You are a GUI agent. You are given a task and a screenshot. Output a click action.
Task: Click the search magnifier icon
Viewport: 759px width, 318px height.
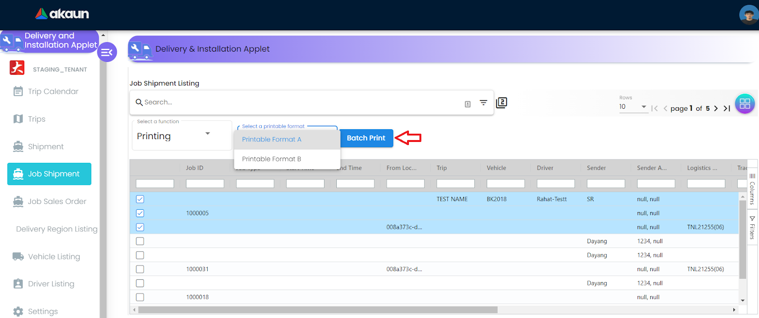139,102
